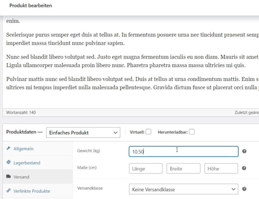Click the Breite dimension field
This screenshot has height=199, width=259.
coord(183,169)
